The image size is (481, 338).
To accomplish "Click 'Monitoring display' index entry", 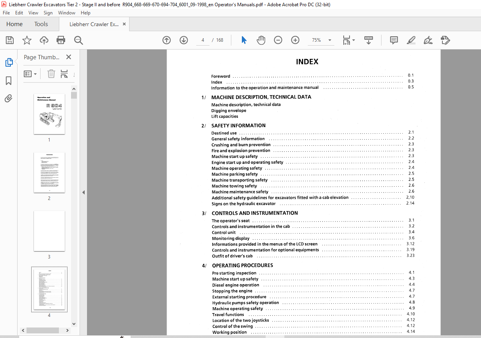I will point(231,239).
